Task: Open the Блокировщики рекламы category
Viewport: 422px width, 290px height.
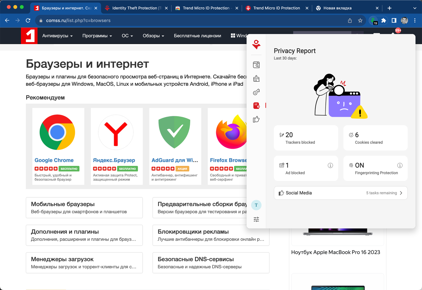Action: coord(211,235)
